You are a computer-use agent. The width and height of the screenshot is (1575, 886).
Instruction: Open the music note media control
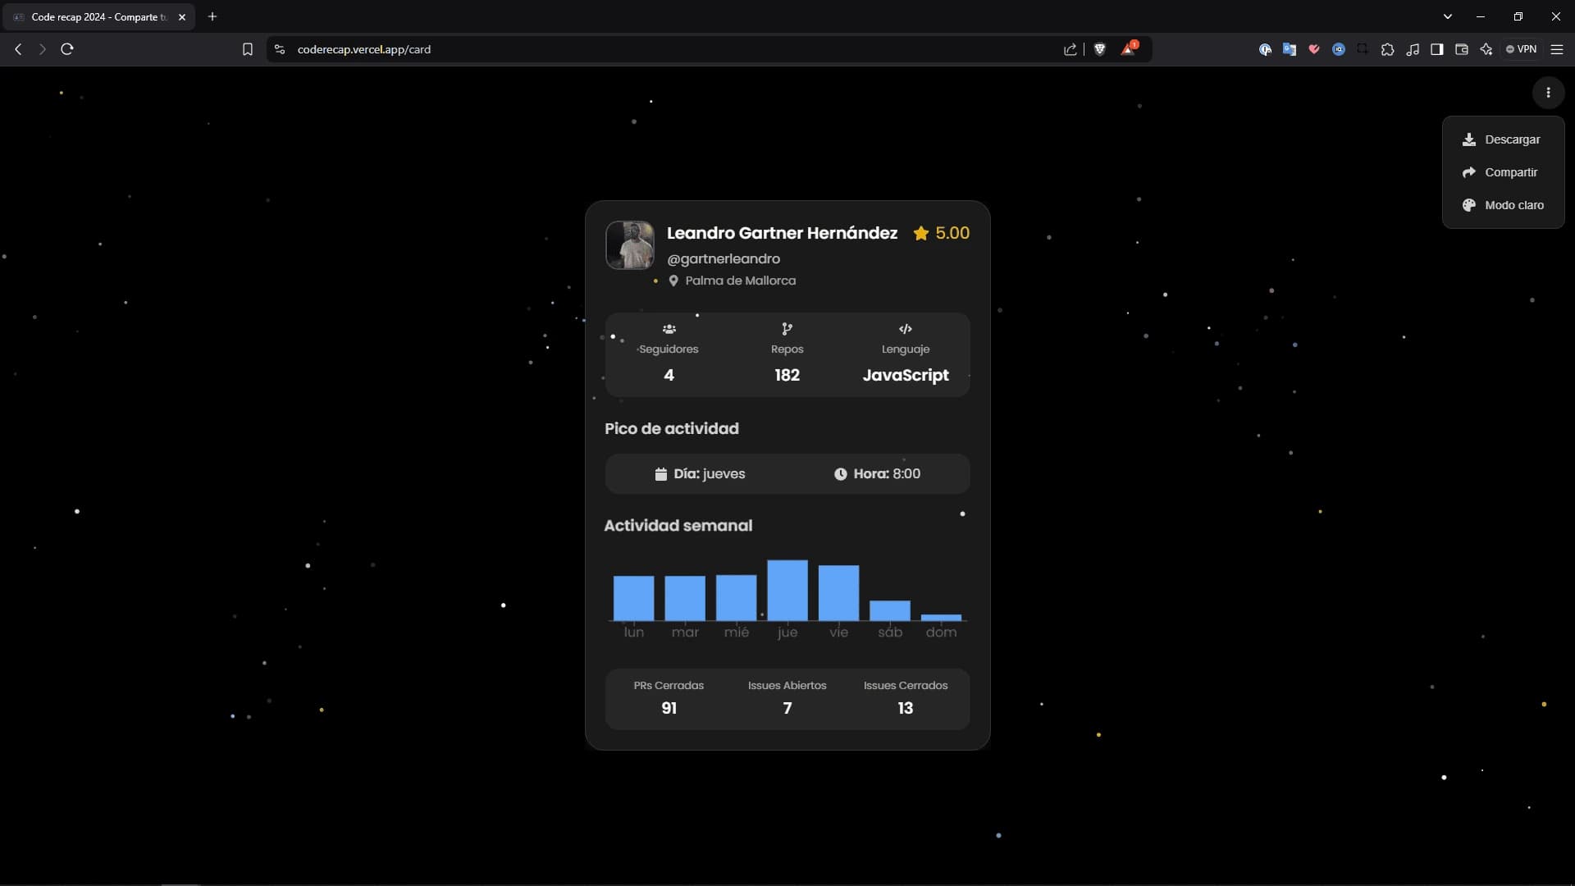[x=1412, y=49]
